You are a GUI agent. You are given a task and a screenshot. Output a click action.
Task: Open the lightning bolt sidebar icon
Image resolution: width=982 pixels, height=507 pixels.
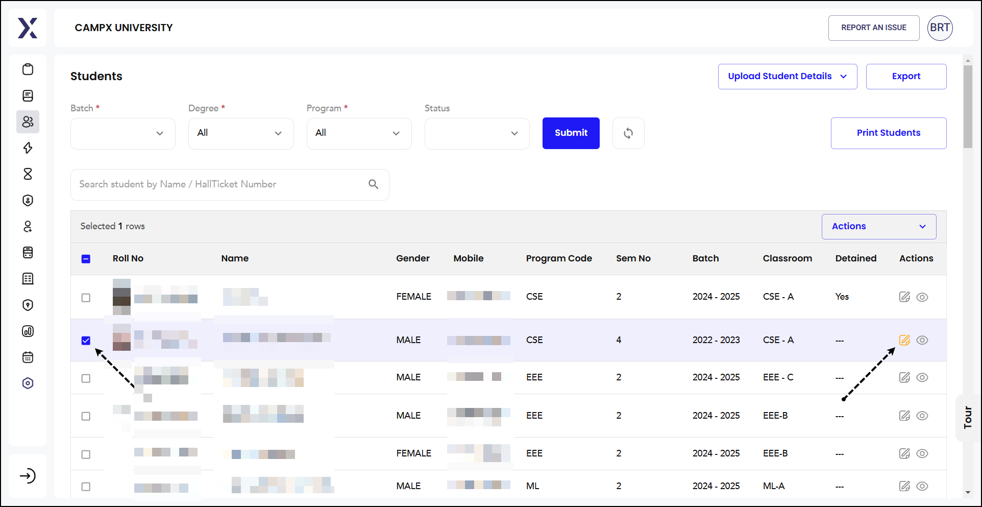point(28,148)
